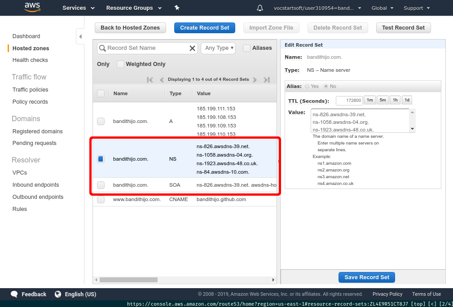The image size is (453, 307).
Task: Collapse the left navigation sidebar arrow
Action: click(80, 36)
